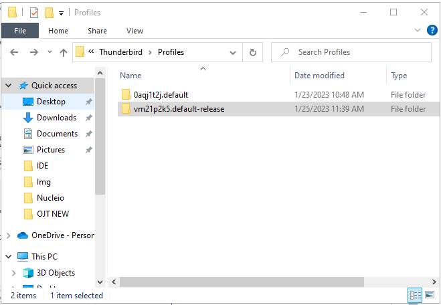This screenshot has width=441, height=305.
Task: Click the pin icon next to Desktop
Action: (x=88, y=102)
